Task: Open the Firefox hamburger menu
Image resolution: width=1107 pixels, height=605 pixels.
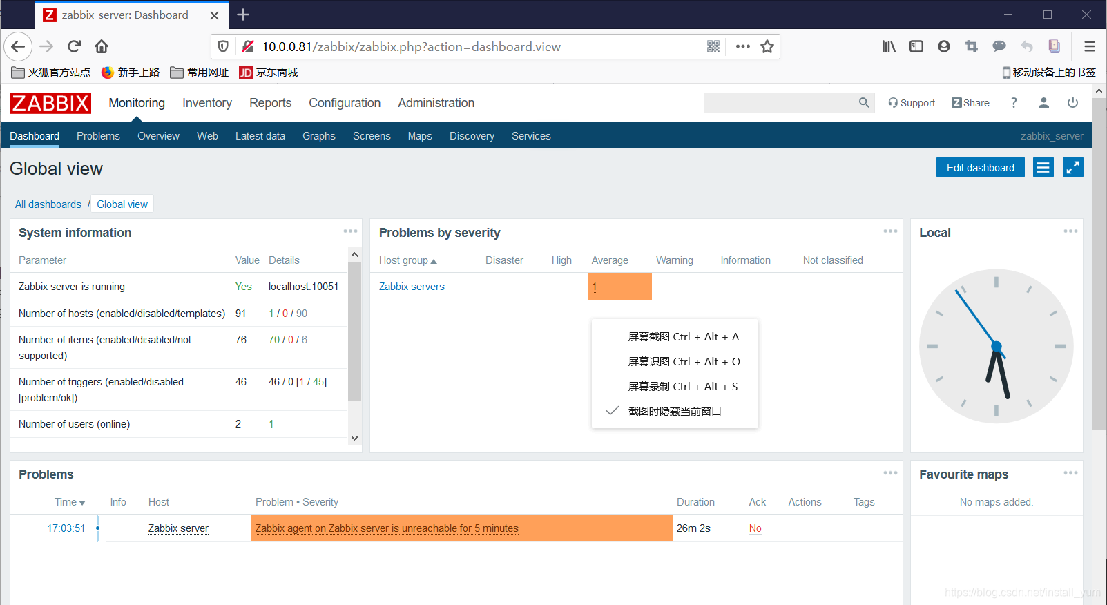Action: coord(1090,46)
